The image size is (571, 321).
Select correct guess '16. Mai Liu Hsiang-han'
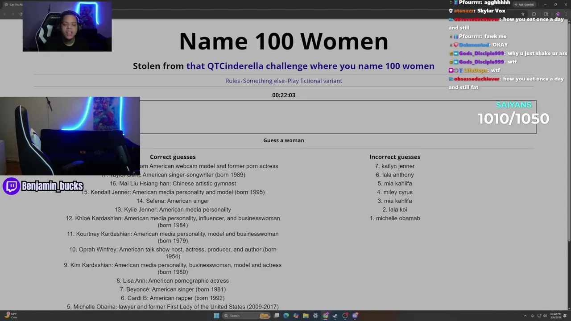point(173,183)
